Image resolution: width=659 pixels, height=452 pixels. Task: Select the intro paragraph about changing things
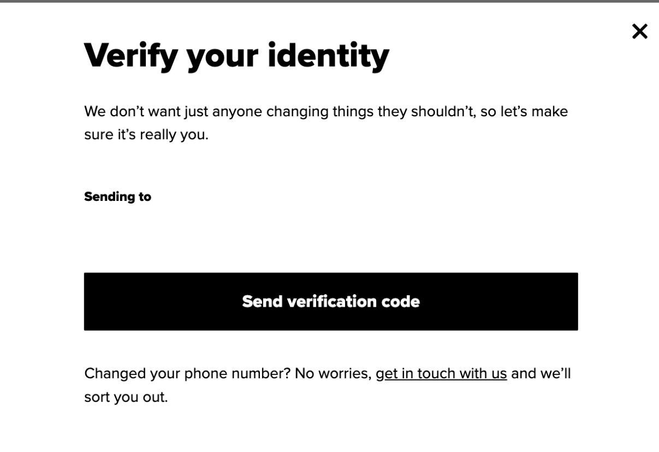pos(326,123)
